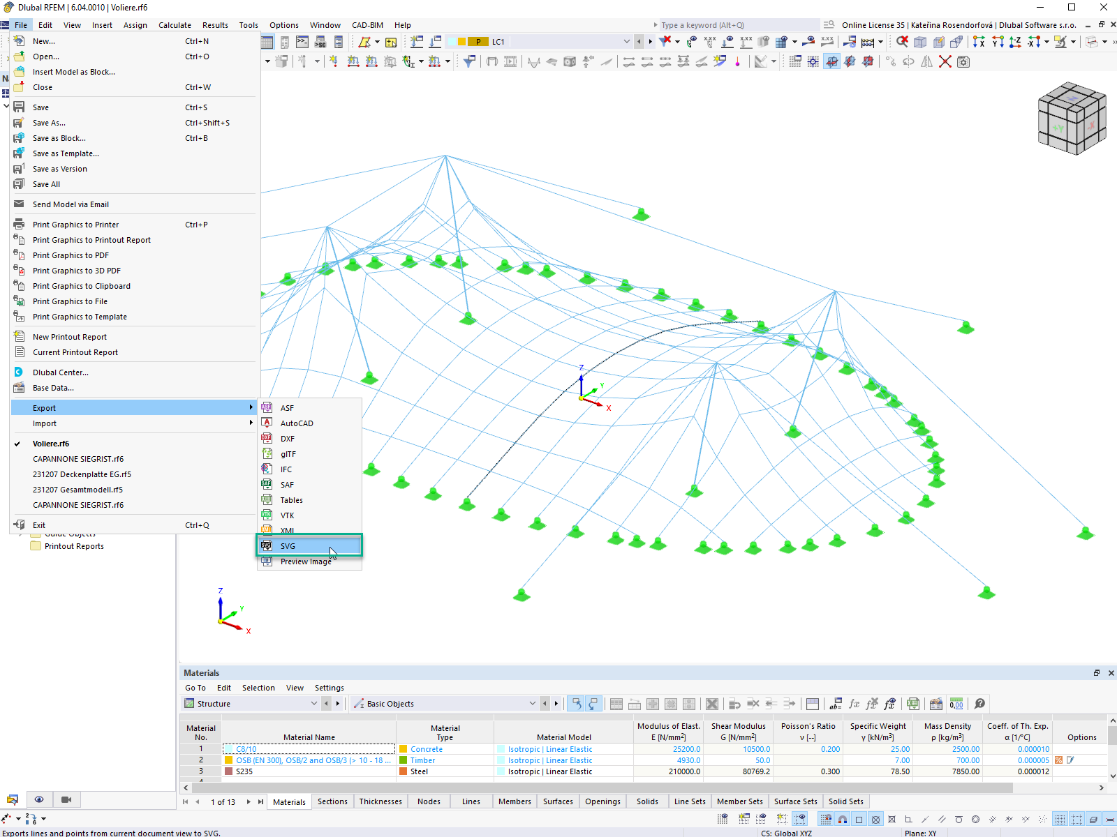Click the Zoom Off icon on toolbar
Viewport: 1117px width, 837px height.
903,42
